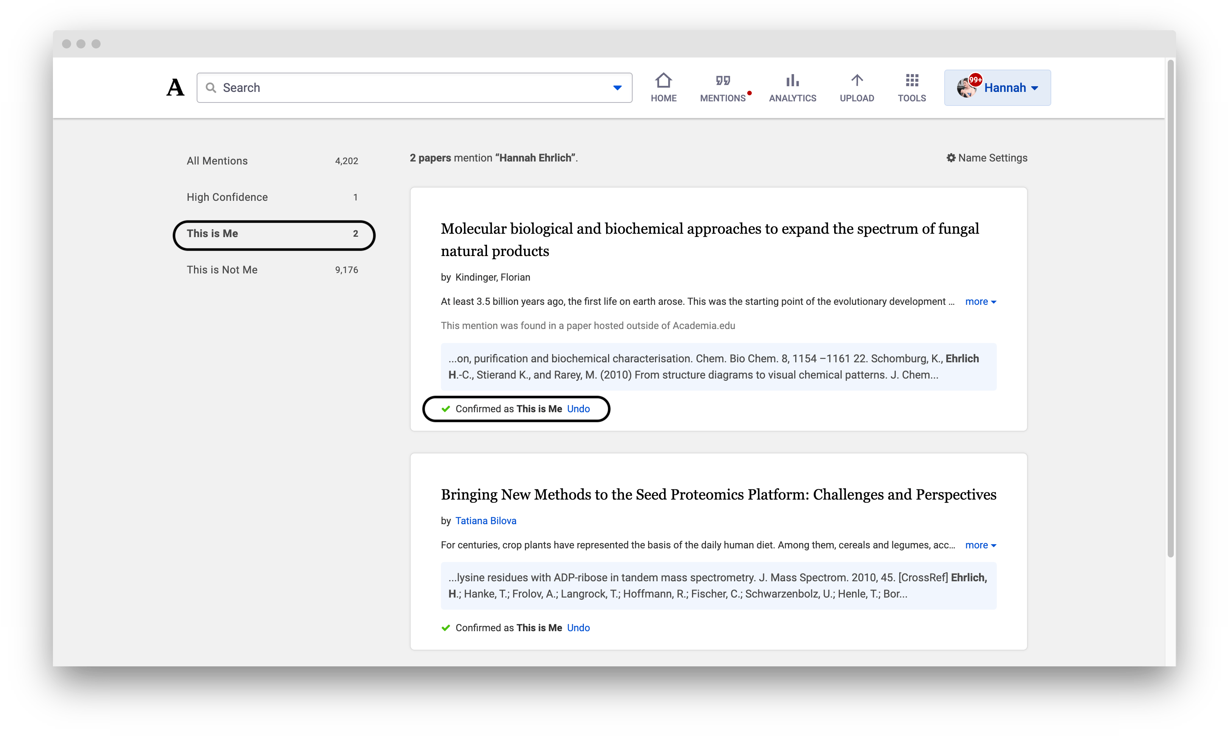Click the Upload icon
1229x742 pixels.
pos(857,87)
